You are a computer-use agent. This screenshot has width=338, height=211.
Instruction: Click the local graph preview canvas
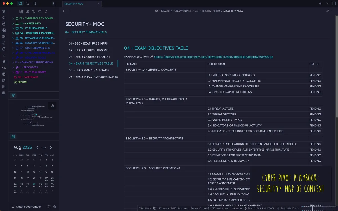34,115
